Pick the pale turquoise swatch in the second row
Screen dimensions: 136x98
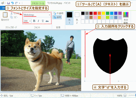[x=112, y=18]
